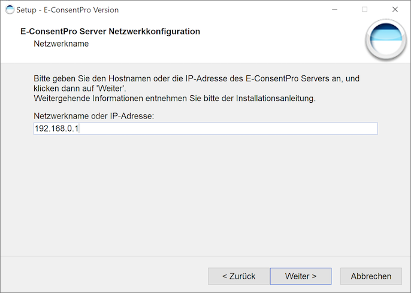This screenshot has width=411, height=293.
Task: Click the 192.168.0.1 text in the field
Action: [56, 129]
